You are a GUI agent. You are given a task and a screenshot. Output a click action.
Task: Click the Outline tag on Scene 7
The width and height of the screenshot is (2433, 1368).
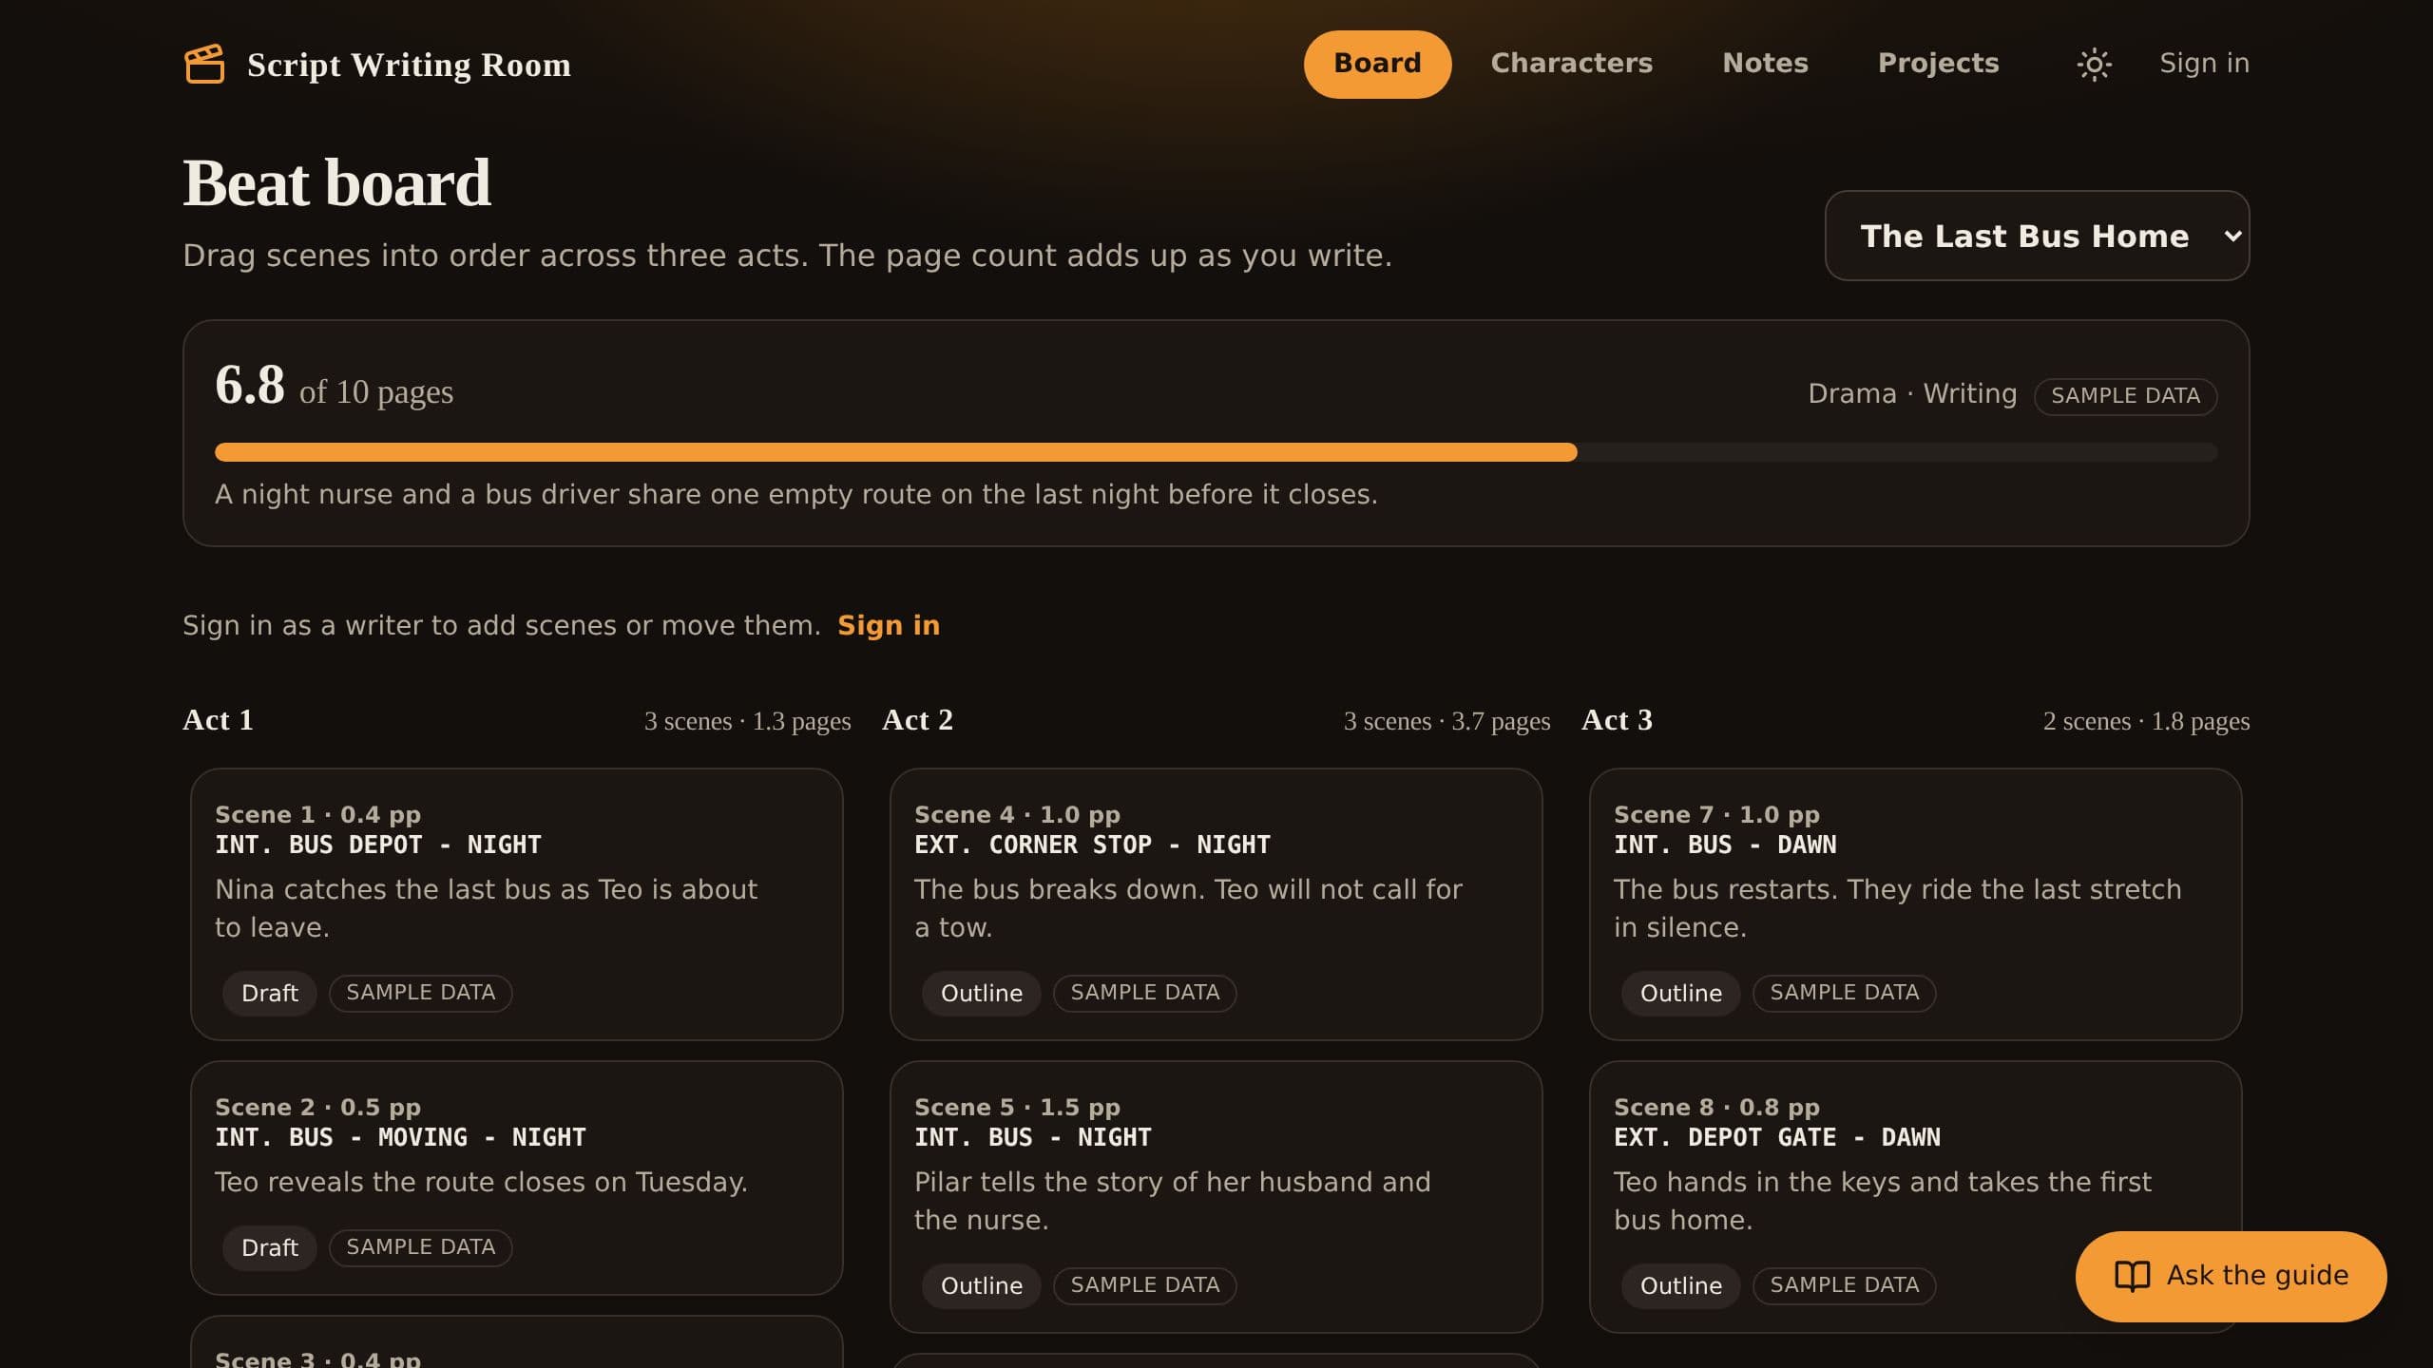1680,993
